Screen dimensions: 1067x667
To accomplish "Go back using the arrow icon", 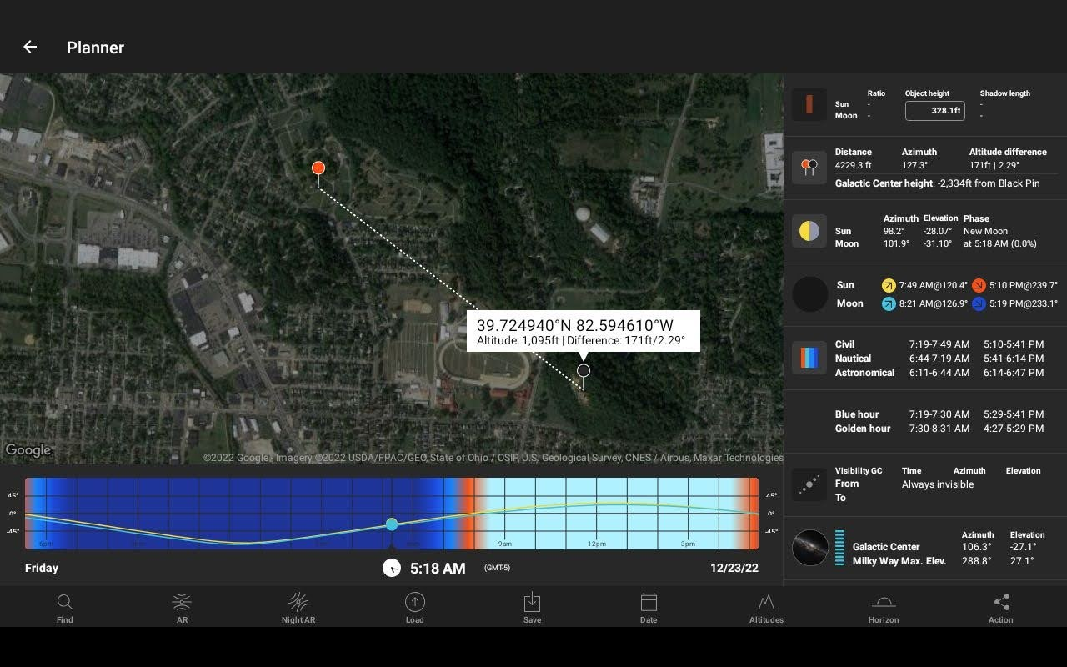I will (30, 48).
